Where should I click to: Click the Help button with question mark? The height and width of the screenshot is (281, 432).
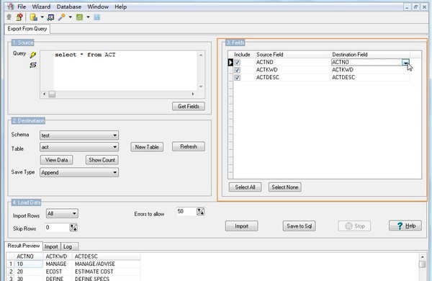click(405, 226)
